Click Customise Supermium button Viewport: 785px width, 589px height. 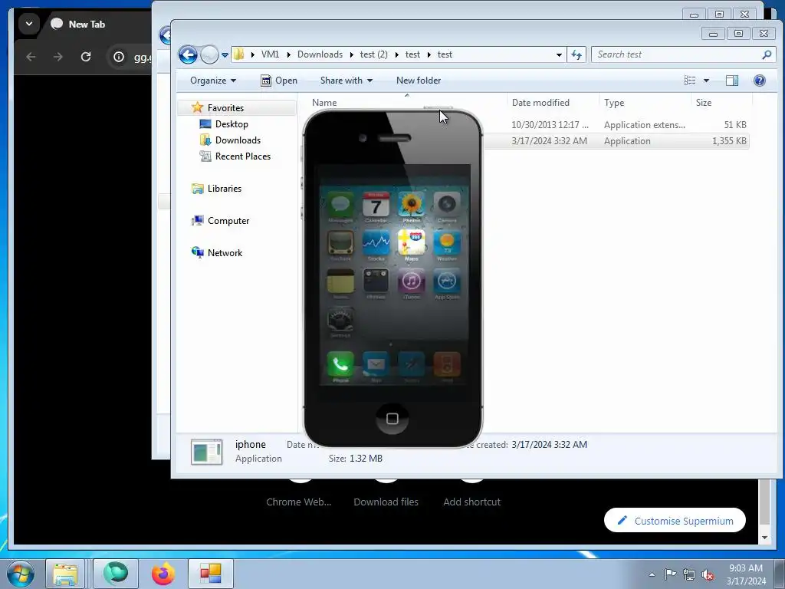point(675,521)
